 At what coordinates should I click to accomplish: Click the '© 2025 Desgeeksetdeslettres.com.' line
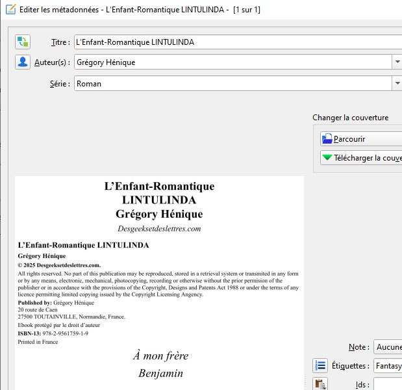click(x=59, y=265)
